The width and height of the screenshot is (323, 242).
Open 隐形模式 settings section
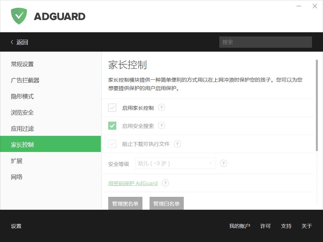[50, 96]
